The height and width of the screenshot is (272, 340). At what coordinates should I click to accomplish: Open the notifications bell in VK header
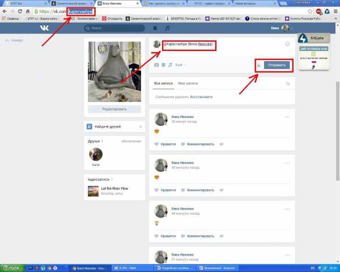[155, 28]
